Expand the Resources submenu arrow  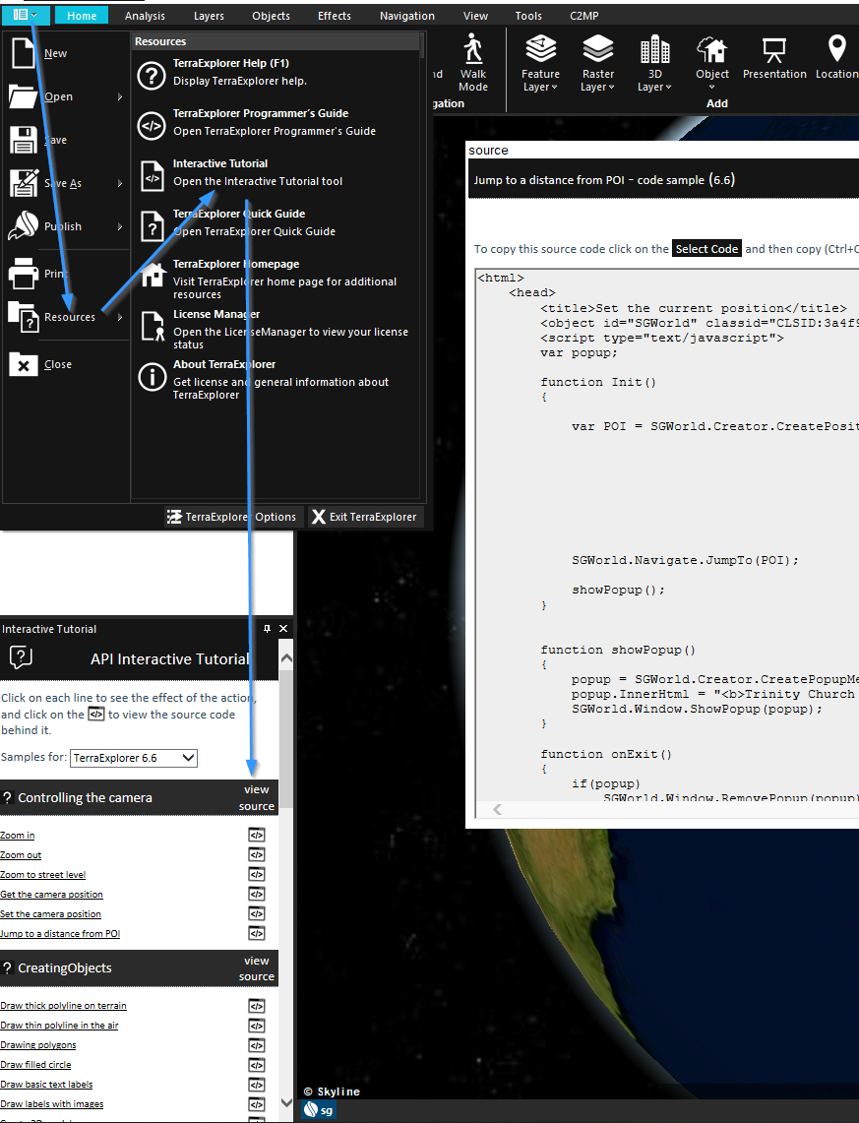[119, 317]
